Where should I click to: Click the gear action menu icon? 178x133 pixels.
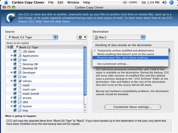click(x=82, y=37)
